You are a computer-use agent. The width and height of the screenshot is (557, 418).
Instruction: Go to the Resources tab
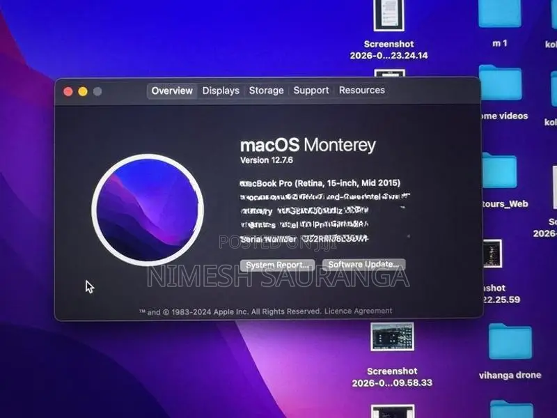click(361, 91)
